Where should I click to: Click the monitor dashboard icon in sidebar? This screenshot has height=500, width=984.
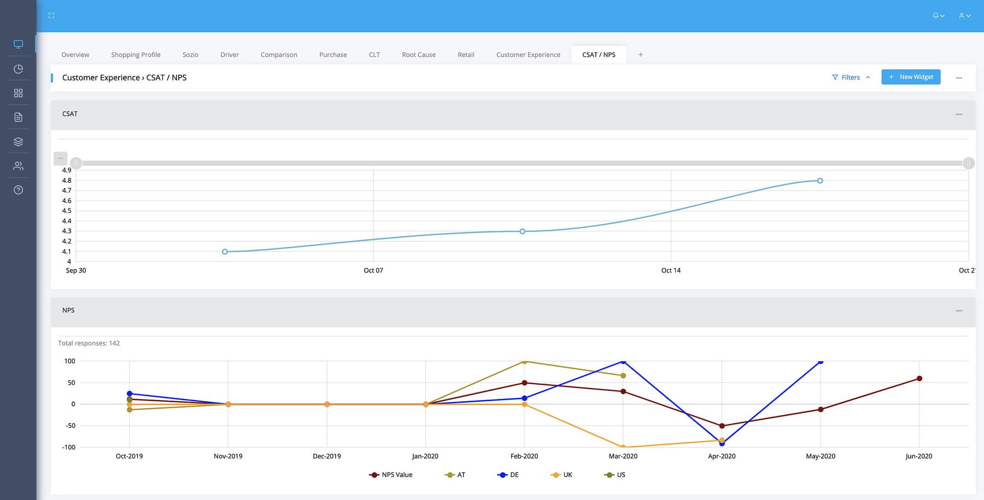click(18, 44)
